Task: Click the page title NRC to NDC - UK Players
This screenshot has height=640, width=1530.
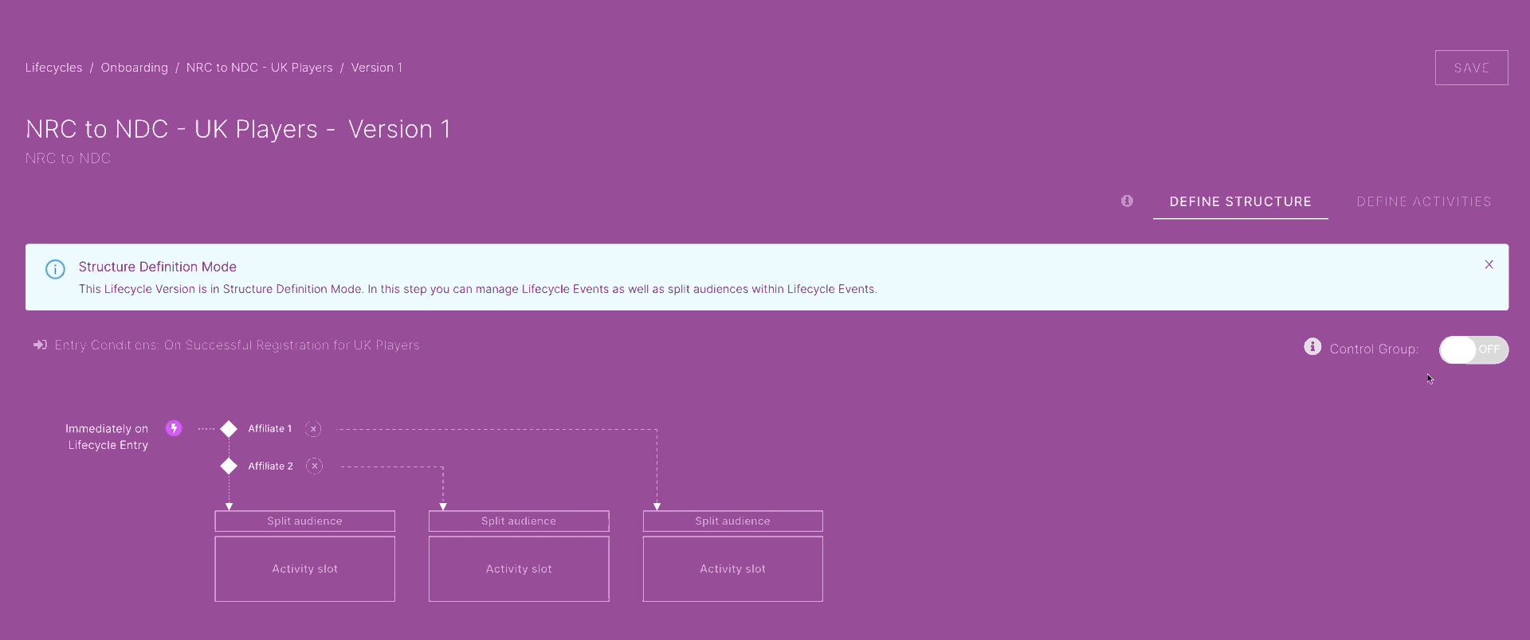Action: tap(237, 129)
